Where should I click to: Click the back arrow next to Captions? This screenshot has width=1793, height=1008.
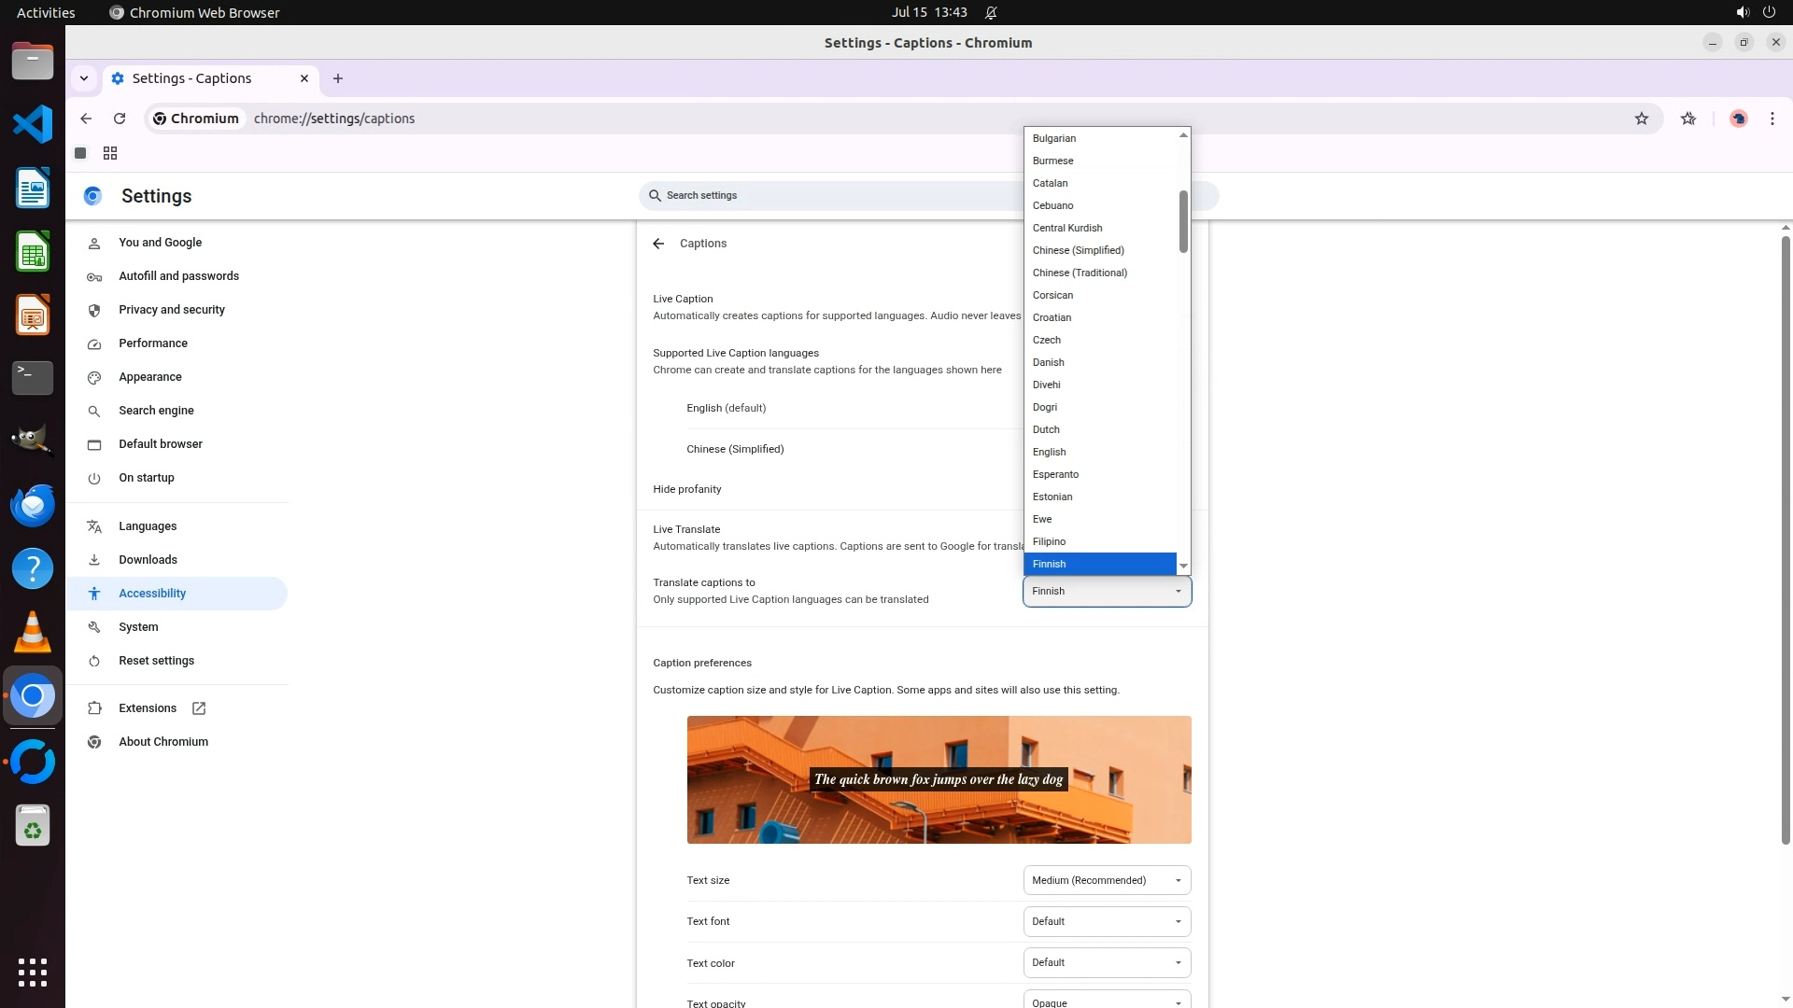pos(658,244)
